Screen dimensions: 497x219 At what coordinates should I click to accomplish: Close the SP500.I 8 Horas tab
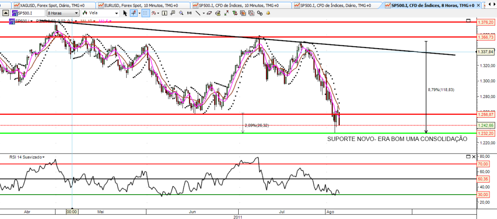pos(479,6)
